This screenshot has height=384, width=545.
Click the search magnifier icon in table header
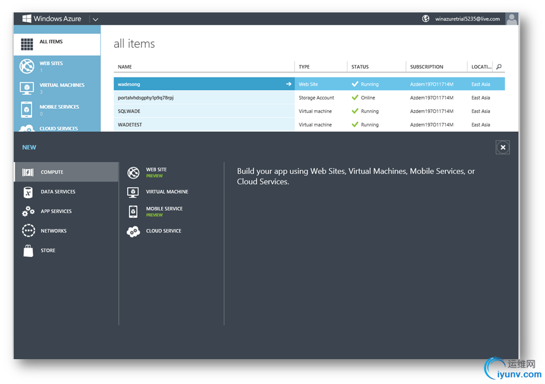(499, 67)
